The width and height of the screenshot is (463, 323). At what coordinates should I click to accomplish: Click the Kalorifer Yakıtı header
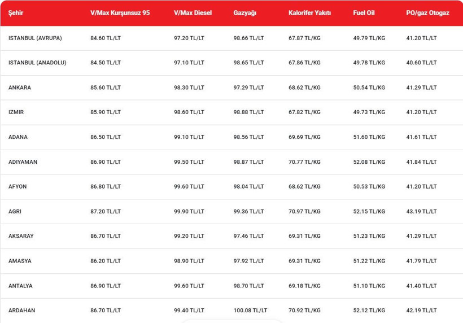coord(309,13)
